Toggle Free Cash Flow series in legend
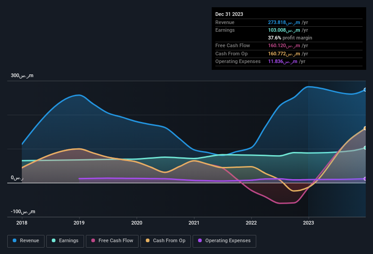 tap(112, 241)
